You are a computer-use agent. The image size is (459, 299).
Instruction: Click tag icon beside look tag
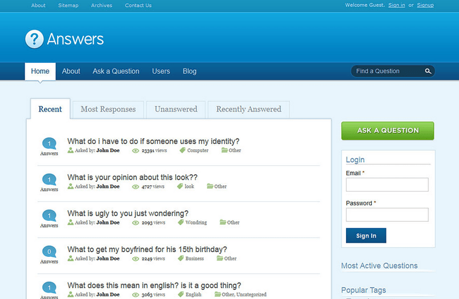tap(180, 186)
